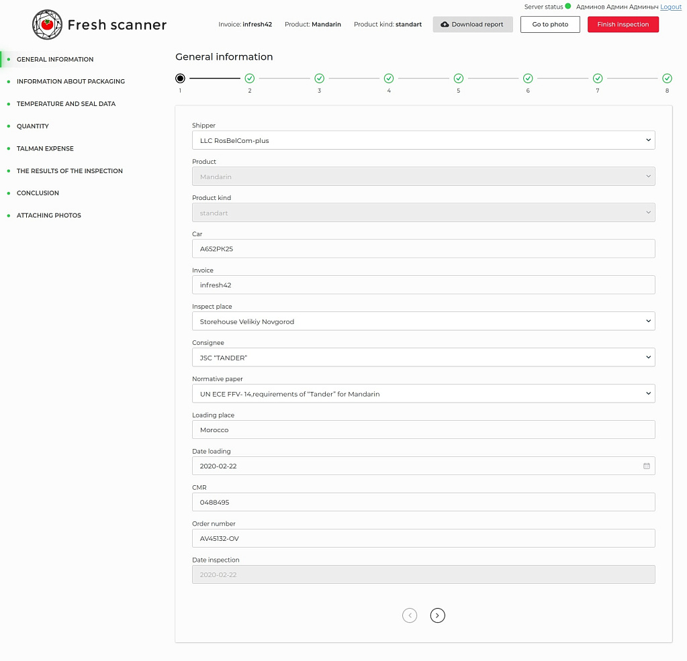This screenshot has width=687, height=661.
Task: Select step 7 circle in stepper
Action: [x=598, y=79]
